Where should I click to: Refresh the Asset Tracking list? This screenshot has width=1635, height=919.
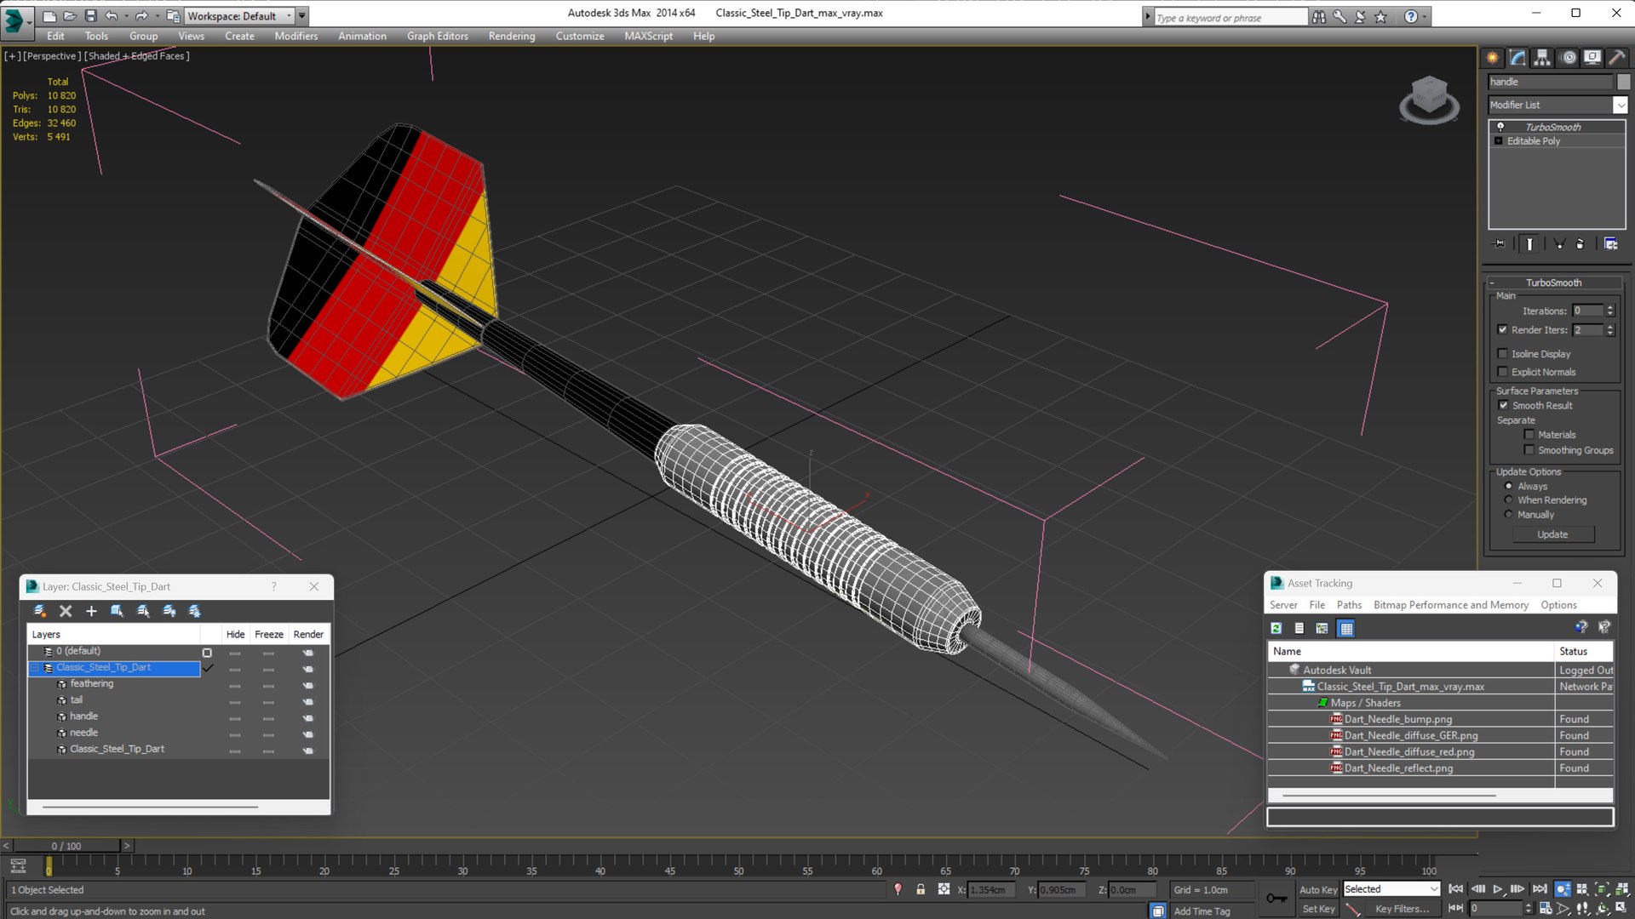click(x=1276, y=628)
